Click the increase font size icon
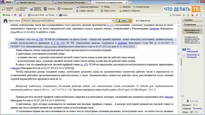Viewport: 205px width, 115px height. click(197, 15)
